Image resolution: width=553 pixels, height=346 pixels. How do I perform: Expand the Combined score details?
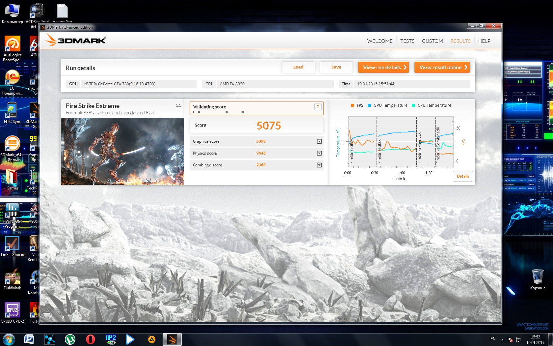(319, 165)
